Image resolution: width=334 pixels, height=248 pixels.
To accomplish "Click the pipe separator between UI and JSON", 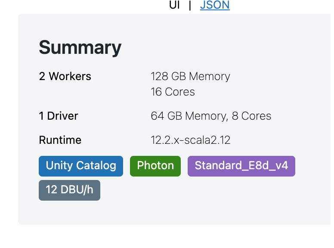I will click(x=190, y=5).
